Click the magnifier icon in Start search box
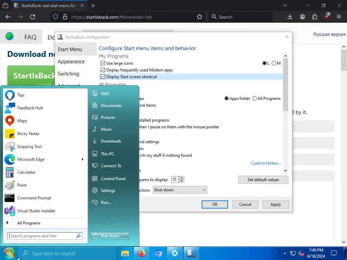 [x=78, y=236]
